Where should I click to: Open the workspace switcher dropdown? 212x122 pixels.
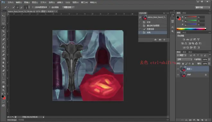point(202,7)
